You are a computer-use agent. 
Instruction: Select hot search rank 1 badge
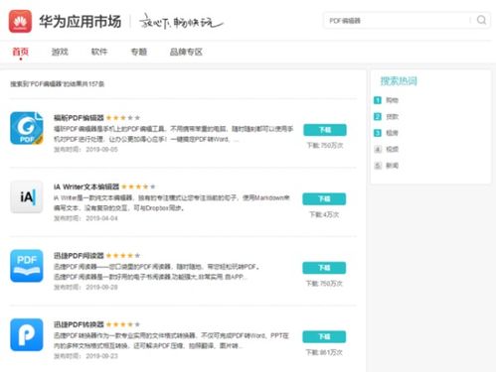point(378,100)
